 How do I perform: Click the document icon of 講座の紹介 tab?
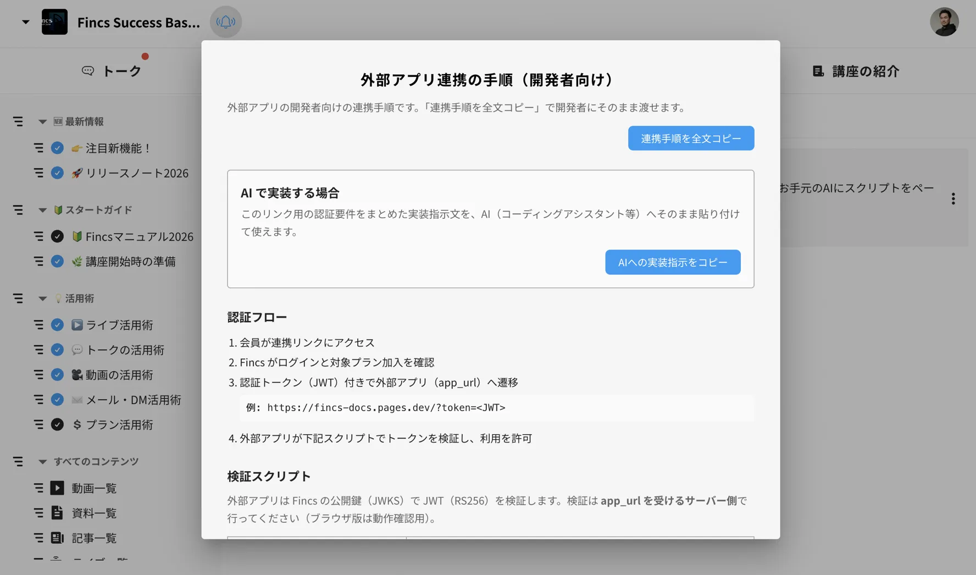tap(818, 71)
